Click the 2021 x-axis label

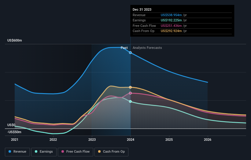coord(15,140)
